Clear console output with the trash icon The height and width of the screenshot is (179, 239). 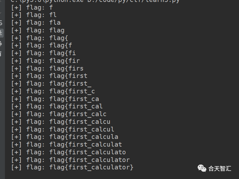coord(1,53)
